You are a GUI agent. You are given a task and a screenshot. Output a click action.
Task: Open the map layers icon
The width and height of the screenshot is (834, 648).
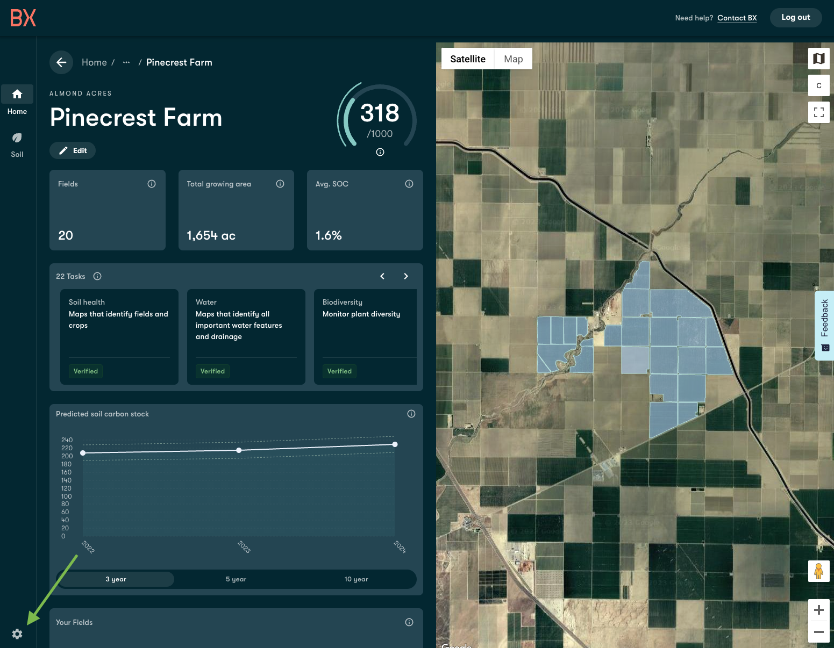tap(818, 59)
